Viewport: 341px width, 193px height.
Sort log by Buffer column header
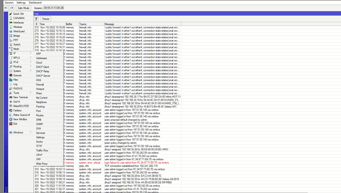[x=72, y=24]
